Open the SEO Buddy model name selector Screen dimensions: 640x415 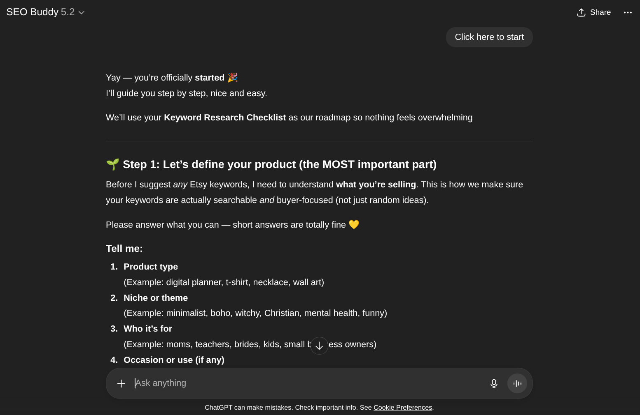point(40,12)
